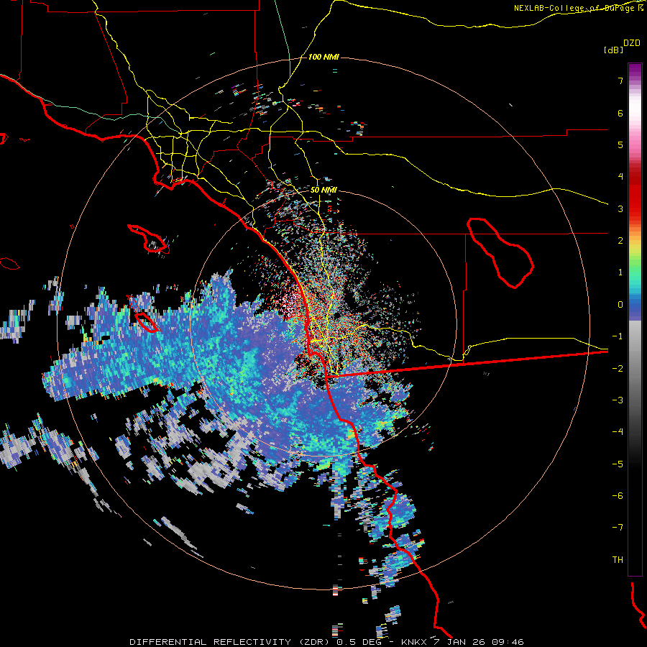
Task: Click the NEXLAB-College of DuPage credit text
Action: point(575,8)
